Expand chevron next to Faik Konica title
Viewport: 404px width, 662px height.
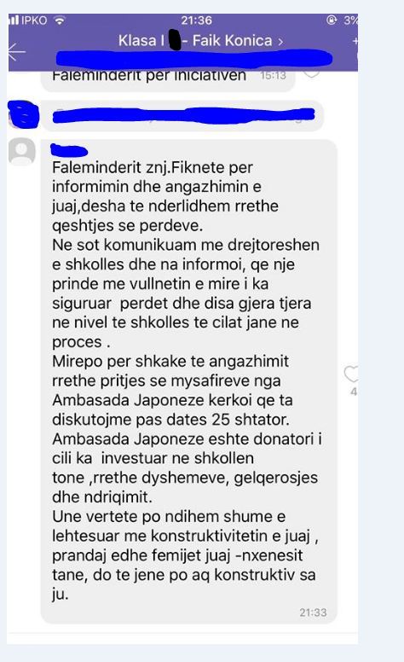[x=280, y=41]
